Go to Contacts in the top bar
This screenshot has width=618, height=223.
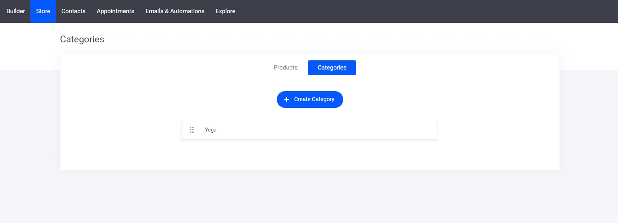point(73,11)
